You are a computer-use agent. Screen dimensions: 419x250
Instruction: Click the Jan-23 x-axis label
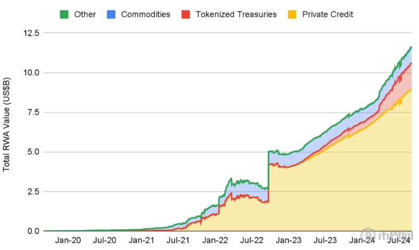click(x=289, y=241)
